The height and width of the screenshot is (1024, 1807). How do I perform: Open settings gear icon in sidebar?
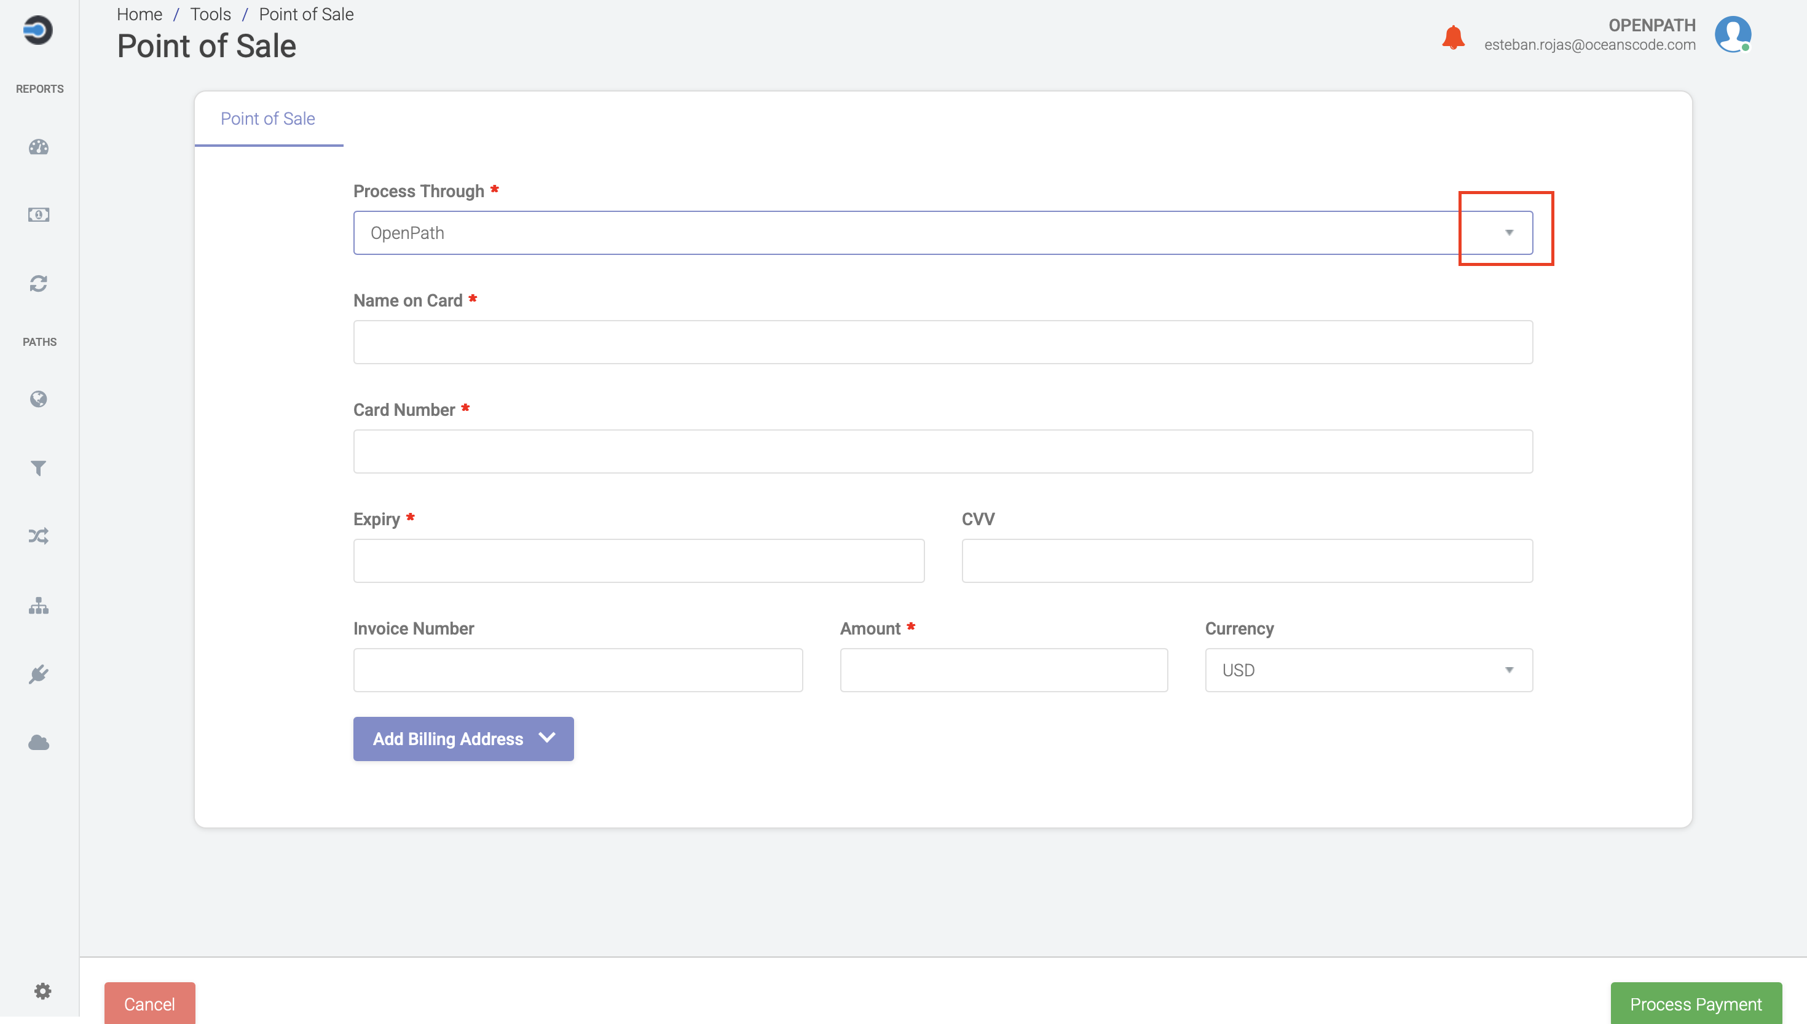43,991
